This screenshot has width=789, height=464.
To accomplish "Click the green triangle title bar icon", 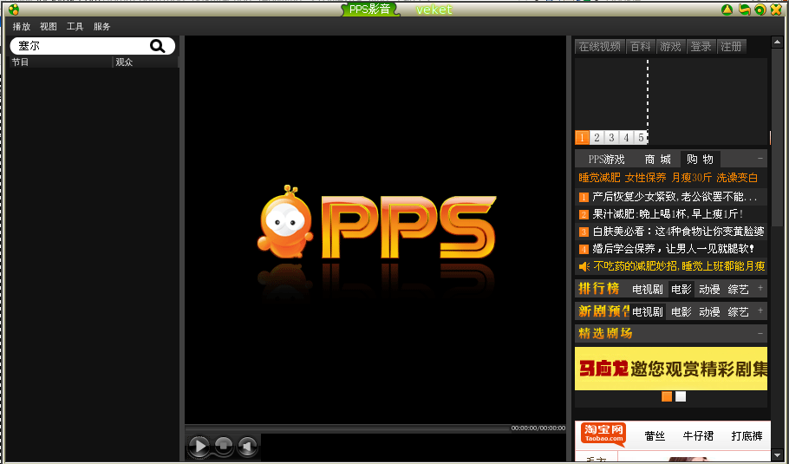I will pos(727,10).
